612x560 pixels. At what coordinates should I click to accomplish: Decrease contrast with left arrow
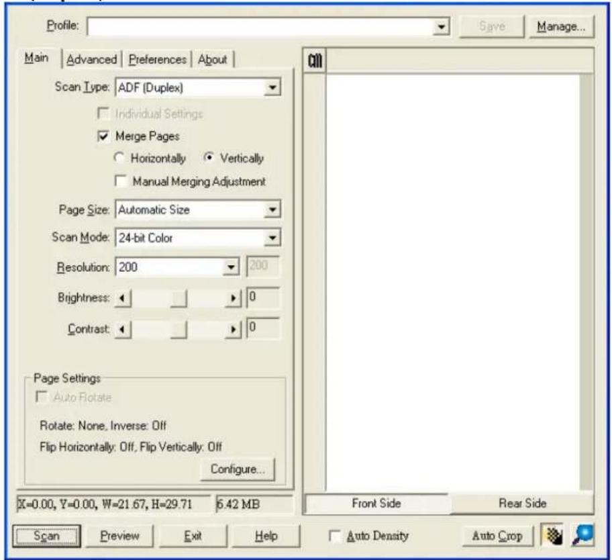(123, 330)
